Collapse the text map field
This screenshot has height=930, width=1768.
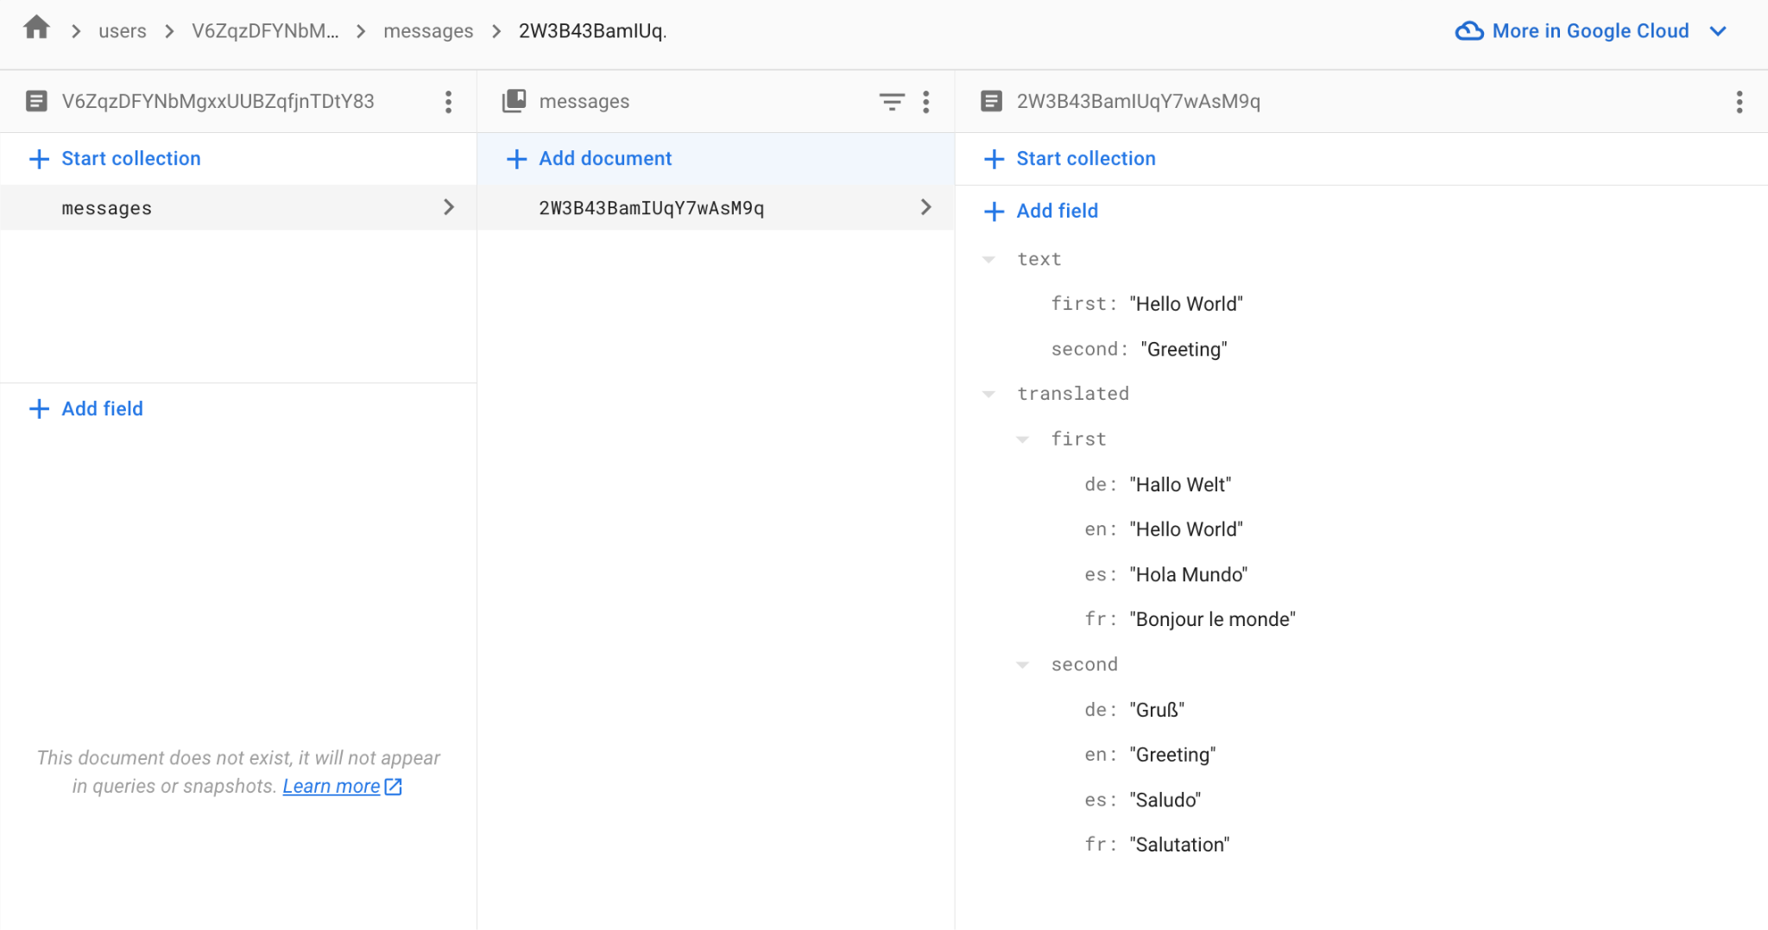[989, 259]
